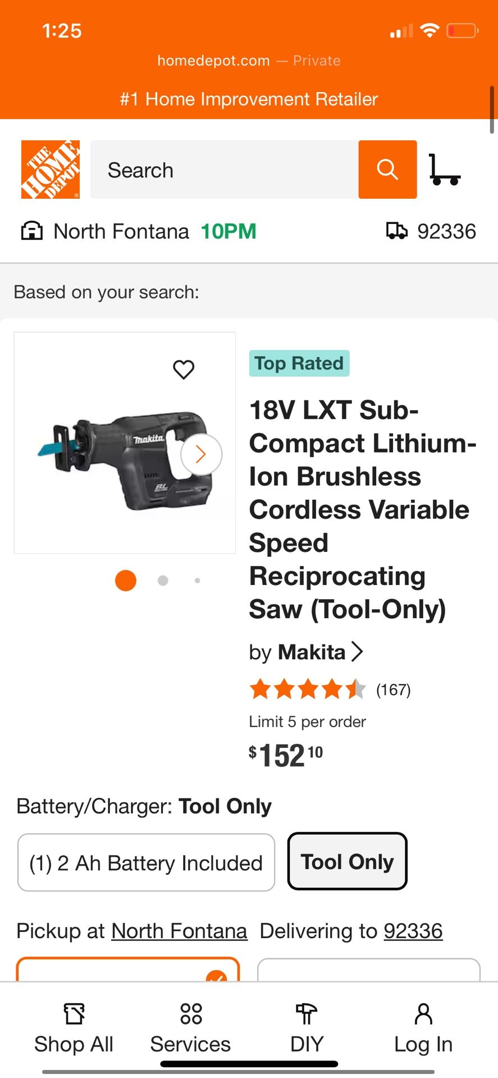Tap the orange search magnifier icon
Image resolution: width=498 pixels, height=1078 pixels.
pos(387,170)
